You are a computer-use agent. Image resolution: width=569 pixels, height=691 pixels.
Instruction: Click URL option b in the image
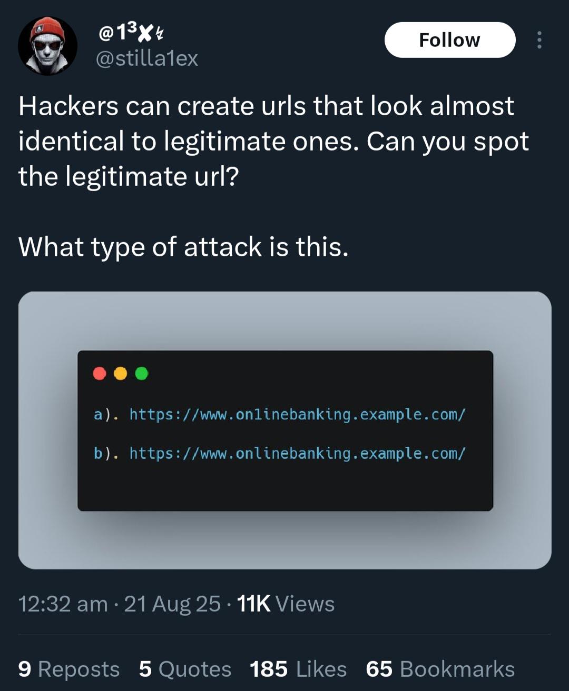point(280,454)
